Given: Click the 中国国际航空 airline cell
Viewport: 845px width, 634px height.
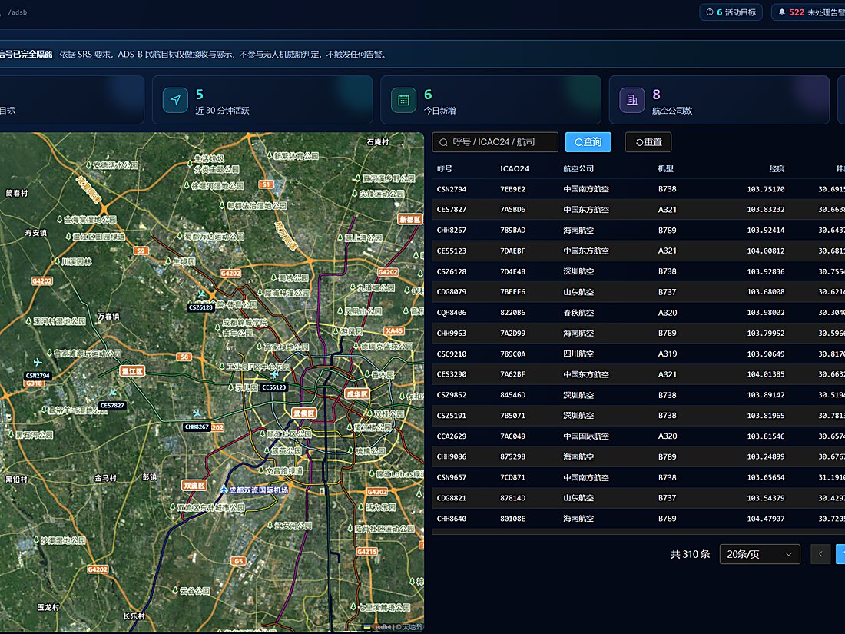Looking at the screenshot, I should [x=586, y=436].
